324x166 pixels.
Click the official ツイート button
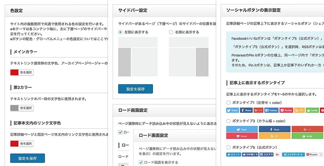point(234,155)
